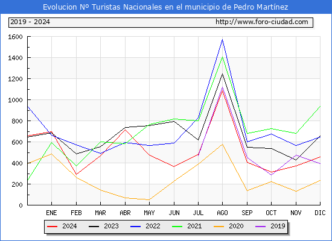Open the http://www.foro-ciudad.com link
Viewport: 332px width, 241px height.
point(262,22)
